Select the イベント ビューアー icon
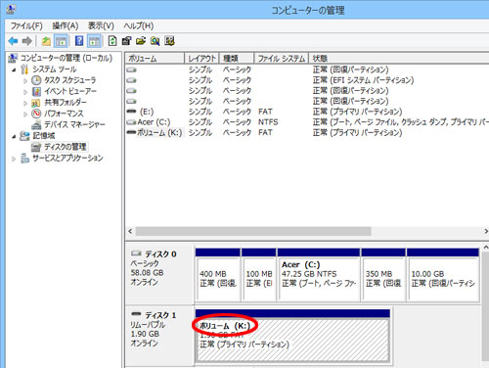This screenshot has width=489, height=368. tap(36, 91)
